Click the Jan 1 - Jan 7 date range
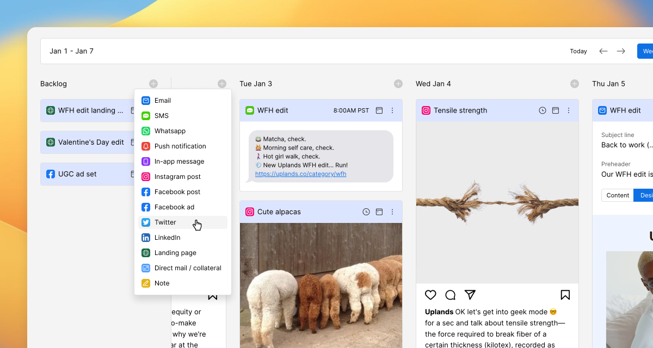653x348 pixels. pos(71,51)
